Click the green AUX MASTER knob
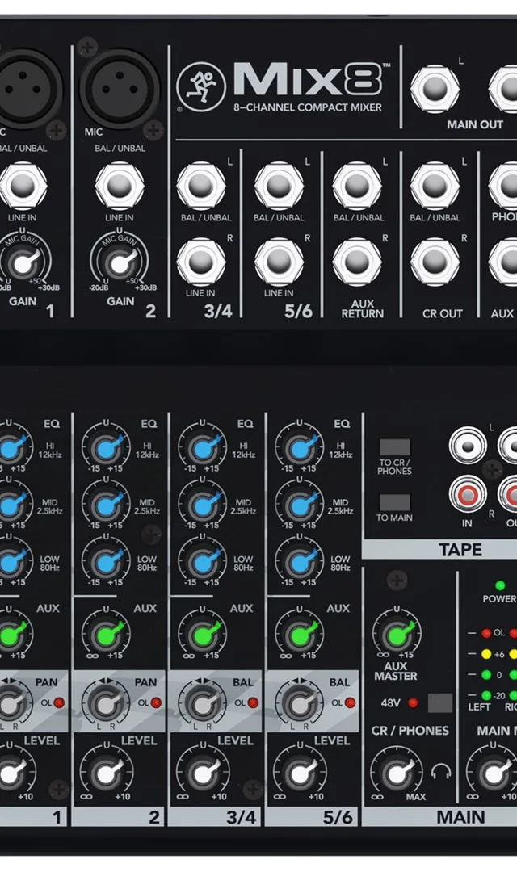Image resolution: width=517 pixels, height=872 pixels. (x=397, y=634)
